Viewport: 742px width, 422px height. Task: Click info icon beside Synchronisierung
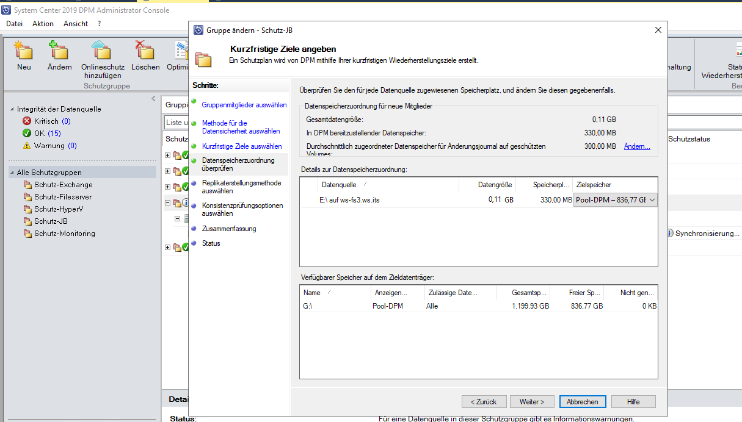coord(670,233)
